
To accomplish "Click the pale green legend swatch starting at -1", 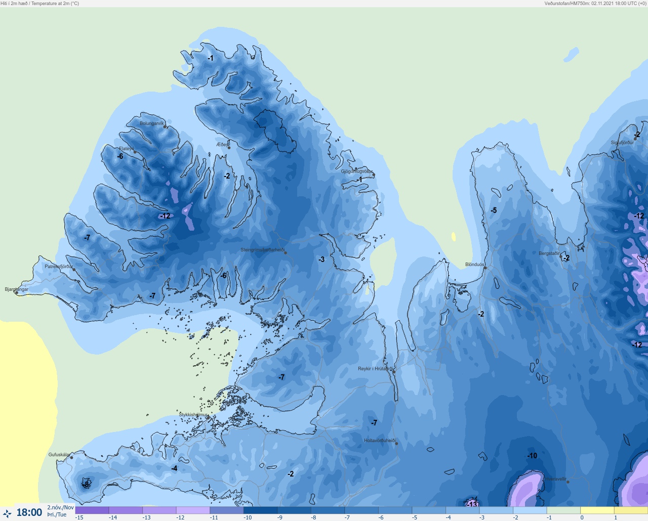I will [x=563, y=510].
